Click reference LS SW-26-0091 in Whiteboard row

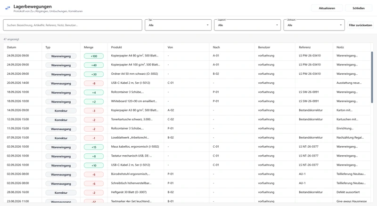pos(309,101)
